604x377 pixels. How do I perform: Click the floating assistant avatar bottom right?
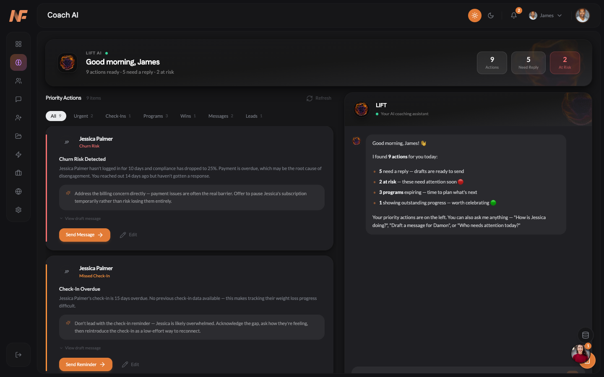coord(580,354)
